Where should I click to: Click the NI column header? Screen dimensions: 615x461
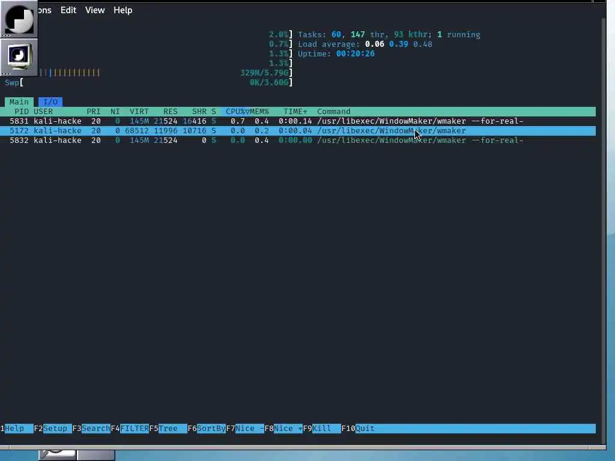pos(115,112)
